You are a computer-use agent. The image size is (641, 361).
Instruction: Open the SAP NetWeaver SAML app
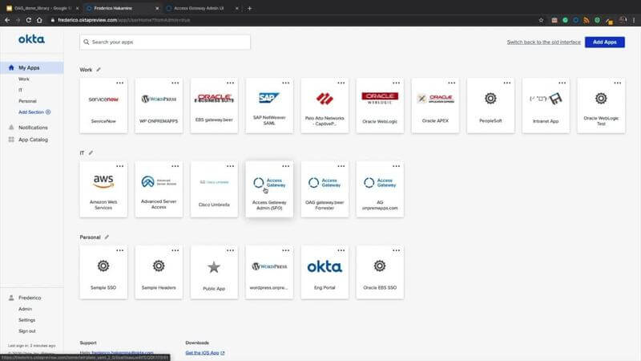pyautogui.click(x=268, y=105)
